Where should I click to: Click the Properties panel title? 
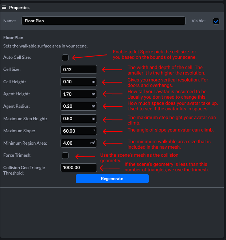(x=19, y=7)
